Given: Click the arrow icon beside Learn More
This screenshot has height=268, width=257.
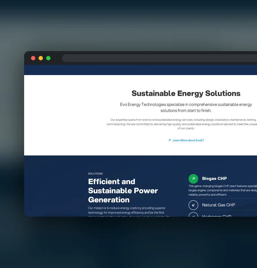Looking at the screenshot, I should 169,140.
